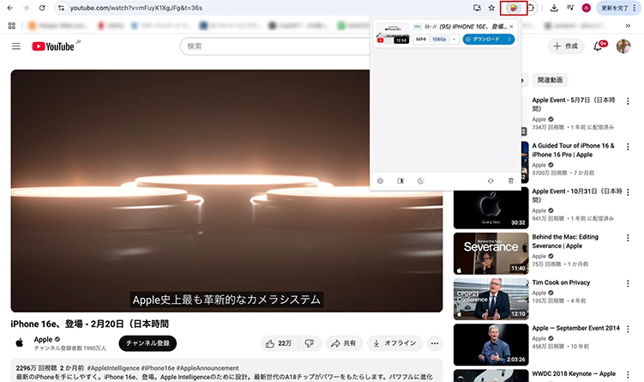Click the video thumbnail in downloader popup

[393, 33]
